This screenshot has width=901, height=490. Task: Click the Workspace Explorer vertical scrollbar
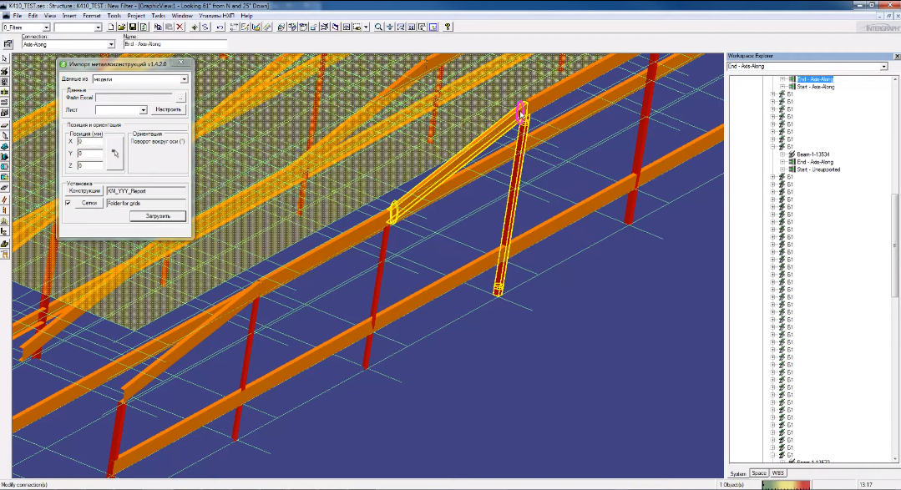coord(894,269)
